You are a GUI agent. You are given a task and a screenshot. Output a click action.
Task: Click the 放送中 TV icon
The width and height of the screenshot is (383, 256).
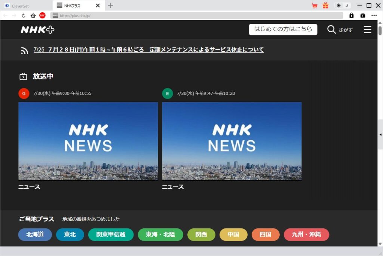(23, 77)
